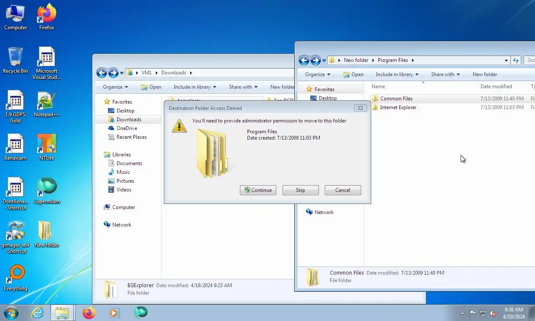Go back in the Program Files window

304,60
